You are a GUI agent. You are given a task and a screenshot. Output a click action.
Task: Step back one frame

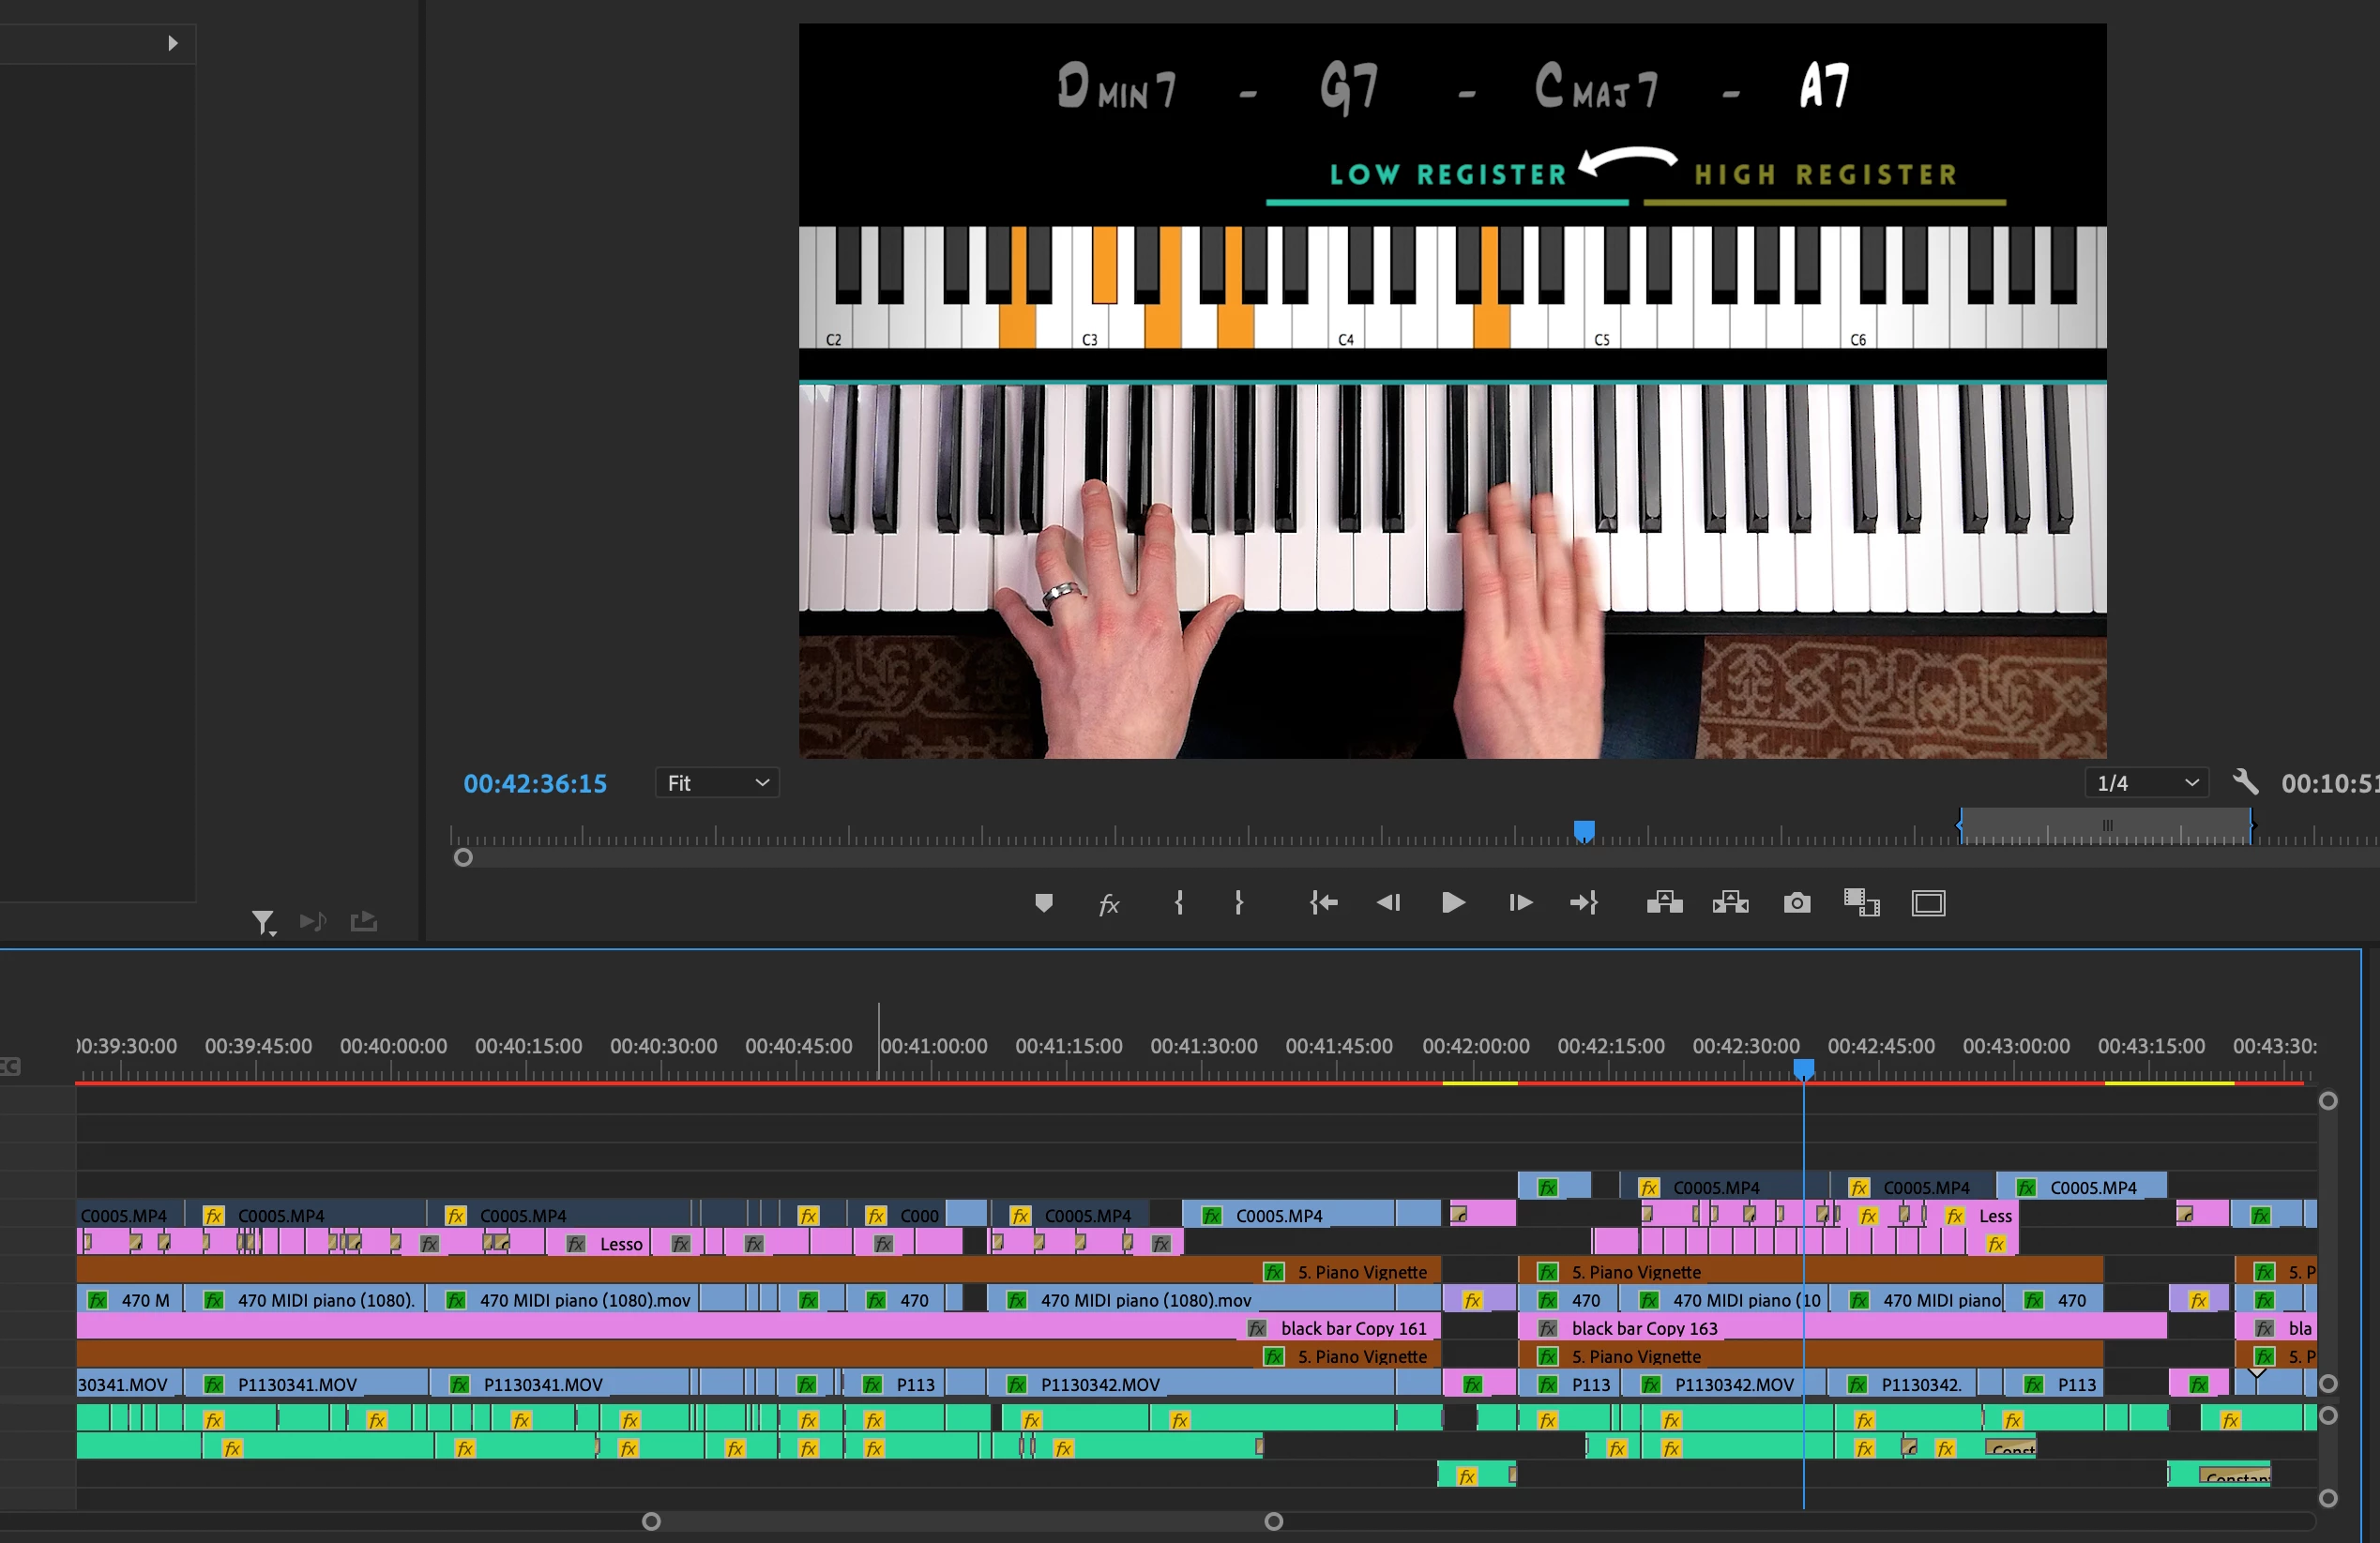[x=1388, y=903]
